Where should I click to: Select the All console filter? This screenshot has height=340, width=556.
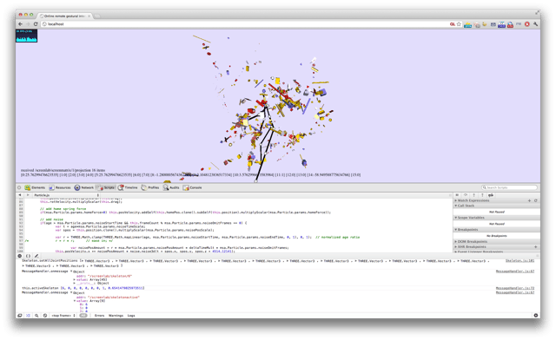click(83, 316)
